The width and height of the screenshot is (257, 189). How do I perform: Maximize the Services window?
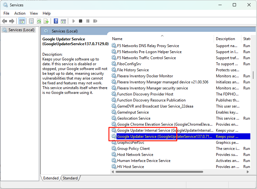click(x=234, y=5)
